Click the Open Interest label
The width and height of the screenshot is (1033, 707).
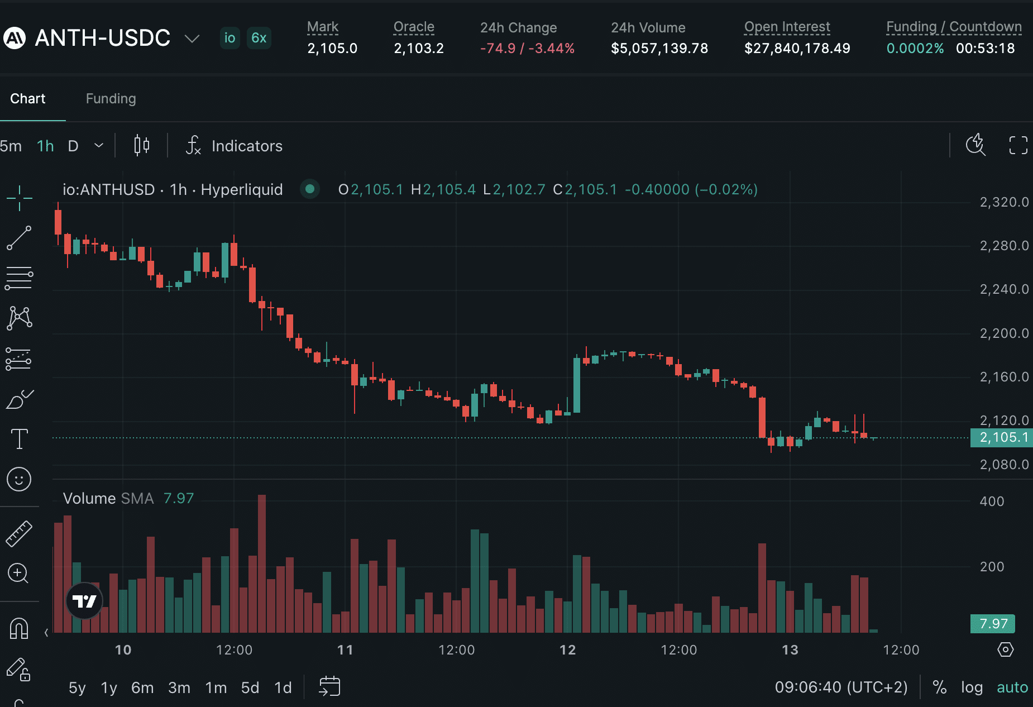pyautogui.click(x=787, y=27)
